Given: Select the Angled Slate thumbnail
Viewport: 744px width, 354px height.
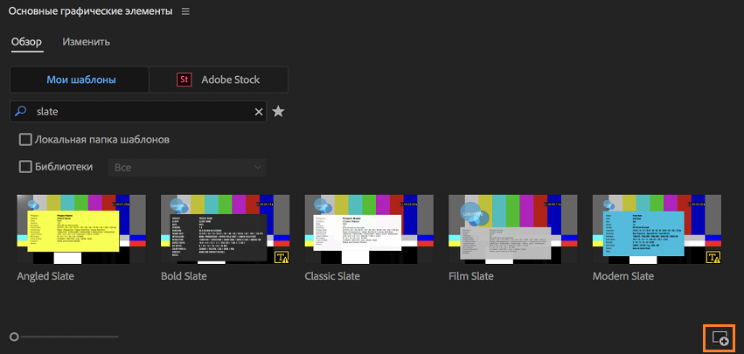Looking at the screenshot, I should coord(81,229).
